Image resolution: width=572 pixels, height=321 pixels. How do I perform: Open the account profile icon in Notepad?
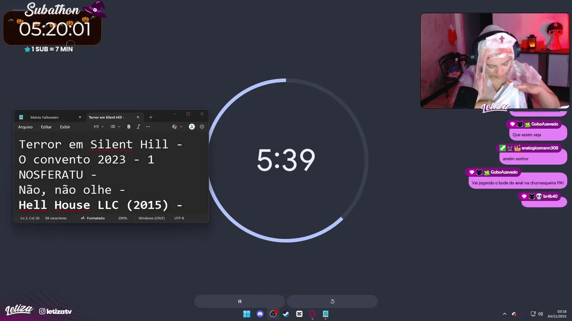click(x=192, y=127)
